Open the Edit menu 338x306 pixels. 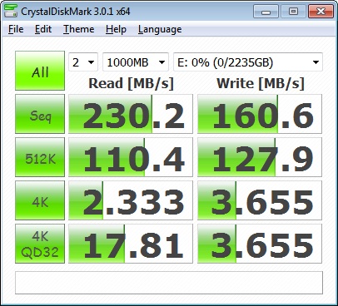tap(43, 29)
